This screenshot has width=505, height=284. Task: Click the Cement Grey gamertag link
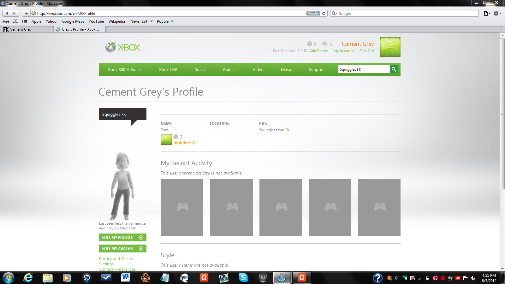click(358, 44)
